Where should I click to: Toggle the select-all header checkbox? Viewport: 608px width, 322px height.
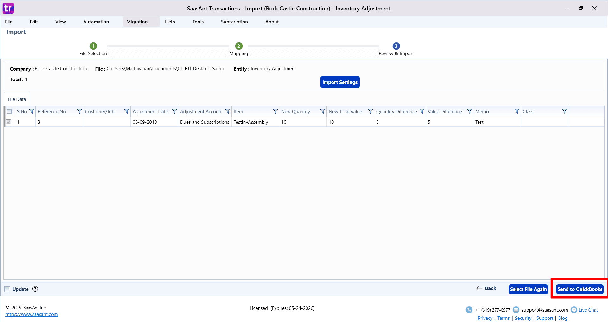[x=9, y=111]
